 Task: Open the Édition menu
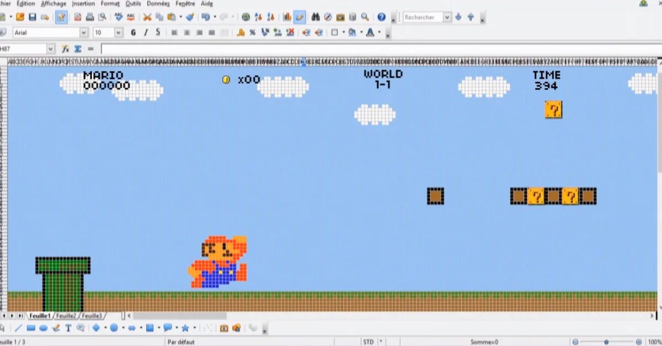point(25,3)
